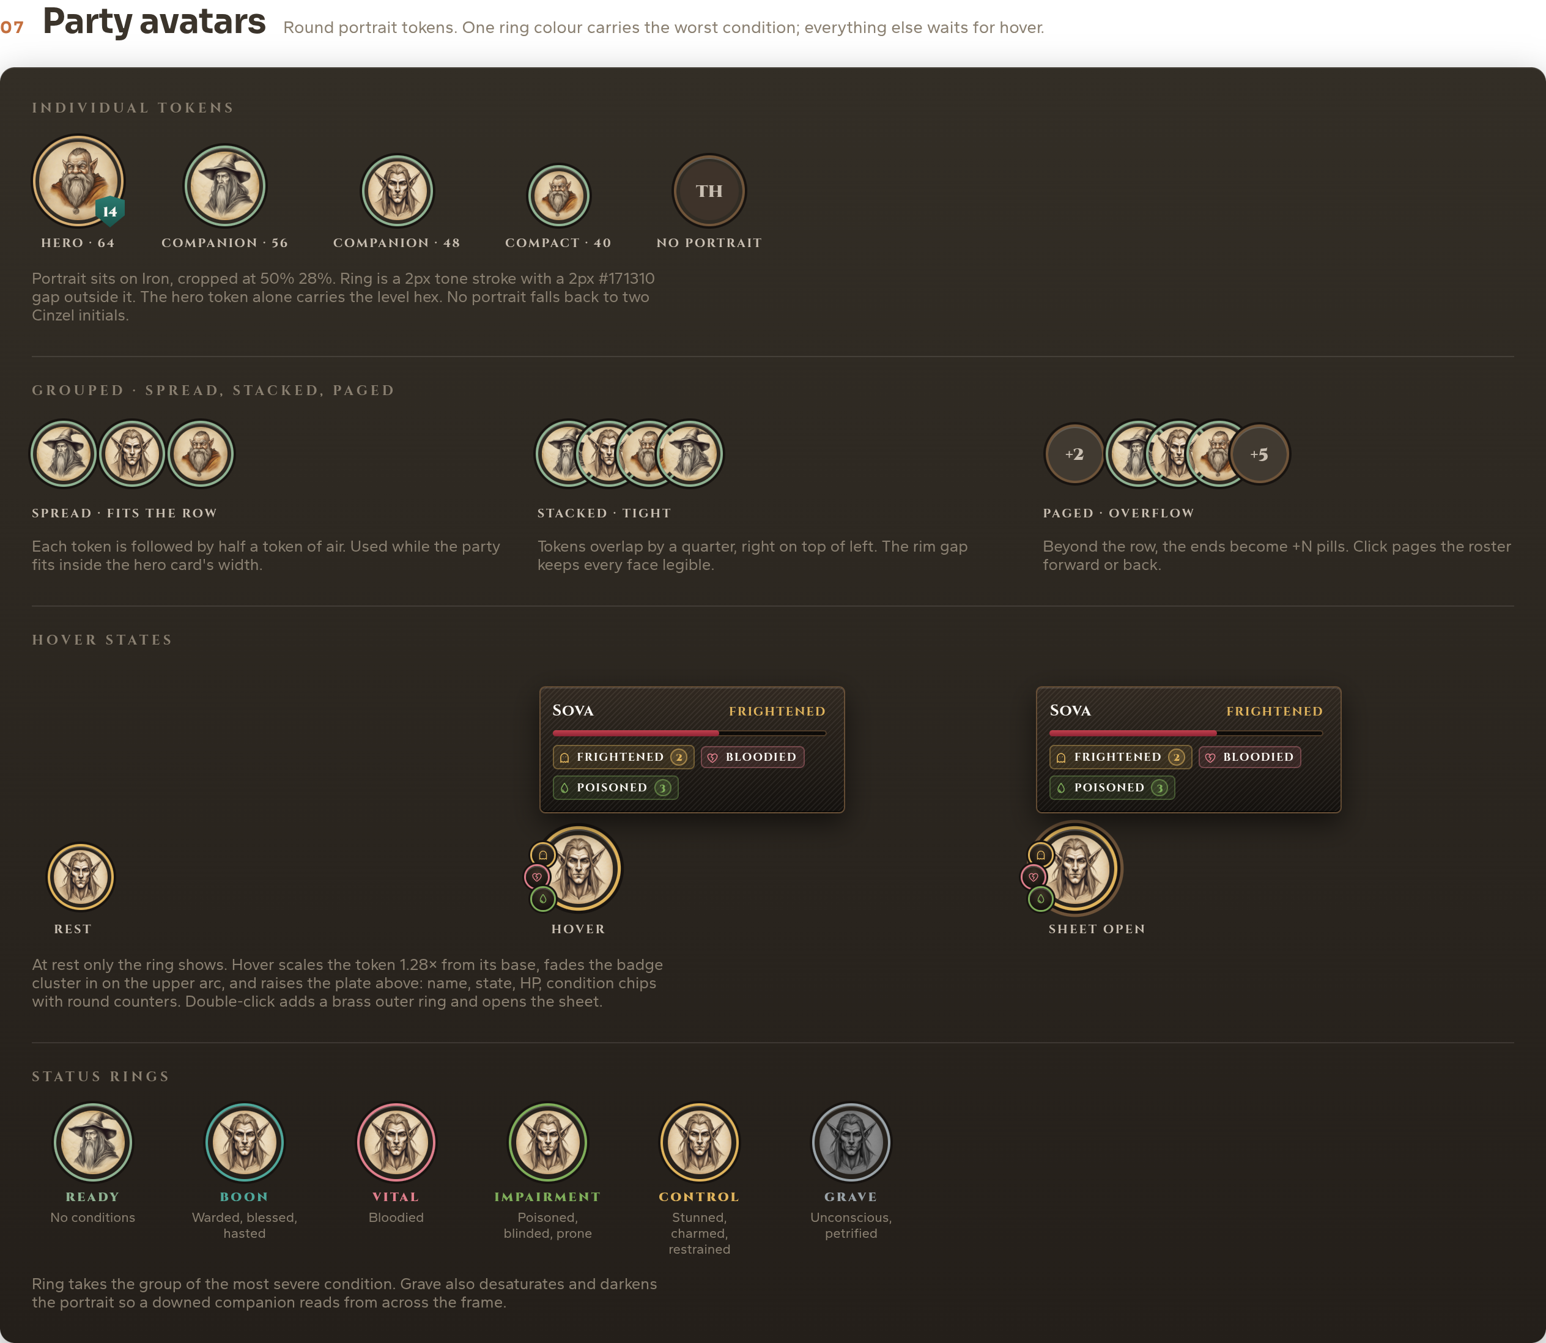Click the Impairment green ring token
This screenshot has width=1546, height=1343.
click(x=548, y=1143)
